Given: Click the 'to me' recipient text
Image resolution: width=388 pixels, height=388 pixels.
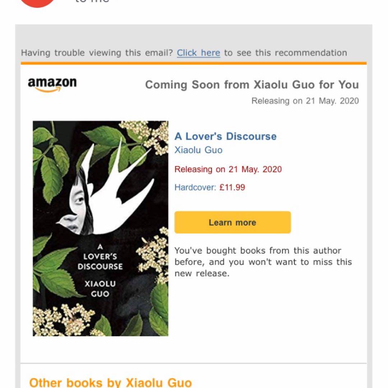Looking at the screenshot, I should pyautogui.click(x=92, y=1).
